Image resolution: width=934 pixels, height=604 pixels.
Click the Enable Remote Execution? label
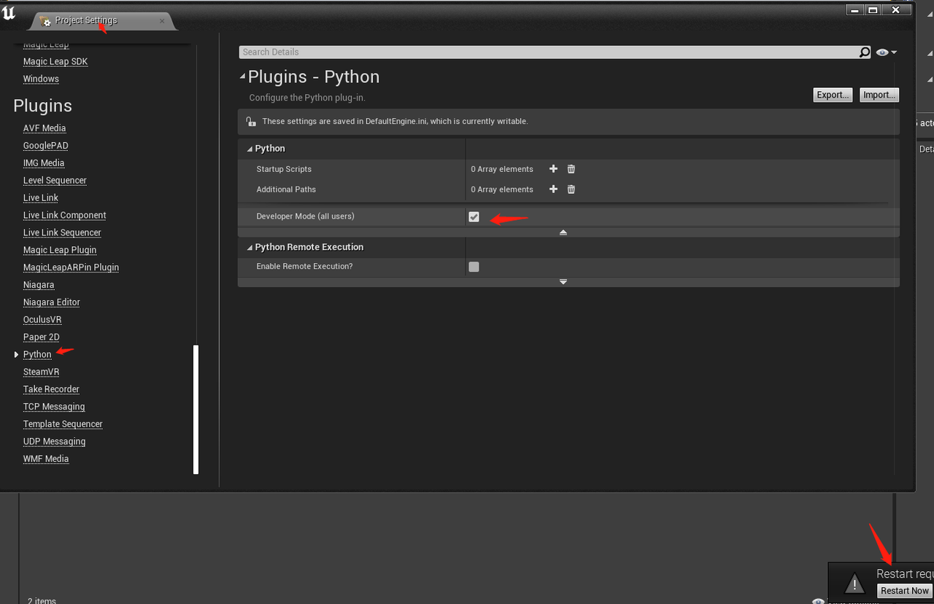(304, 267)
